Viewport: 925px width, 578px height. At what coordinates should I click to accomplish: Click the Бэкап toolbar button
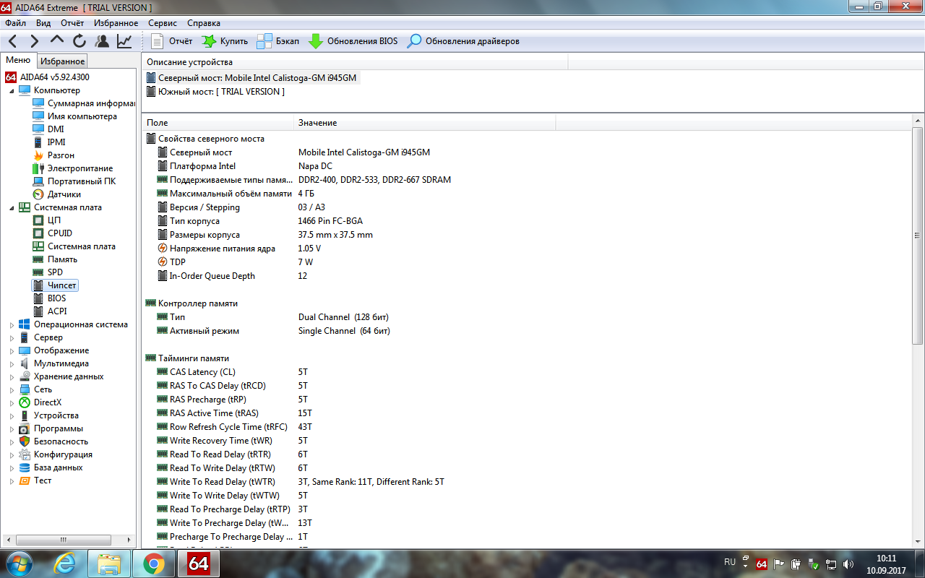[278, 41]
